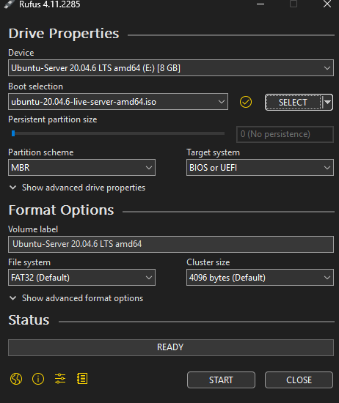Open the log viewer icon
This screenshot has width=339, height=403.
pos(82,379)
